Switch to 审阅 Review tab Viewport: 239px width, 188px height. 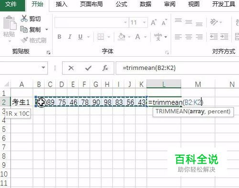click(170, 4)
